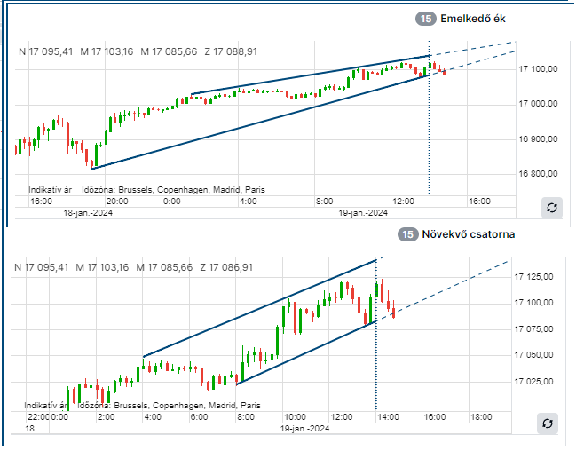Click the 14:00 time label on bottom chart
The height and width of the screenshot is (451, 584).
388,417
